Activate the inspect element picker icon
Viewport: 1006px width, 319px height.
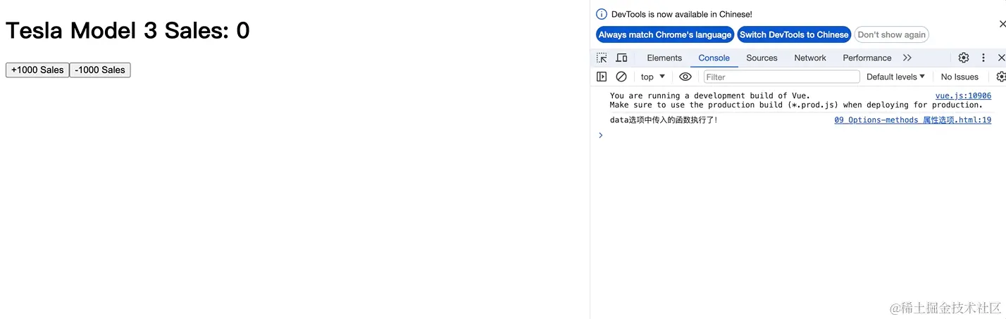(x=602, y=58)
